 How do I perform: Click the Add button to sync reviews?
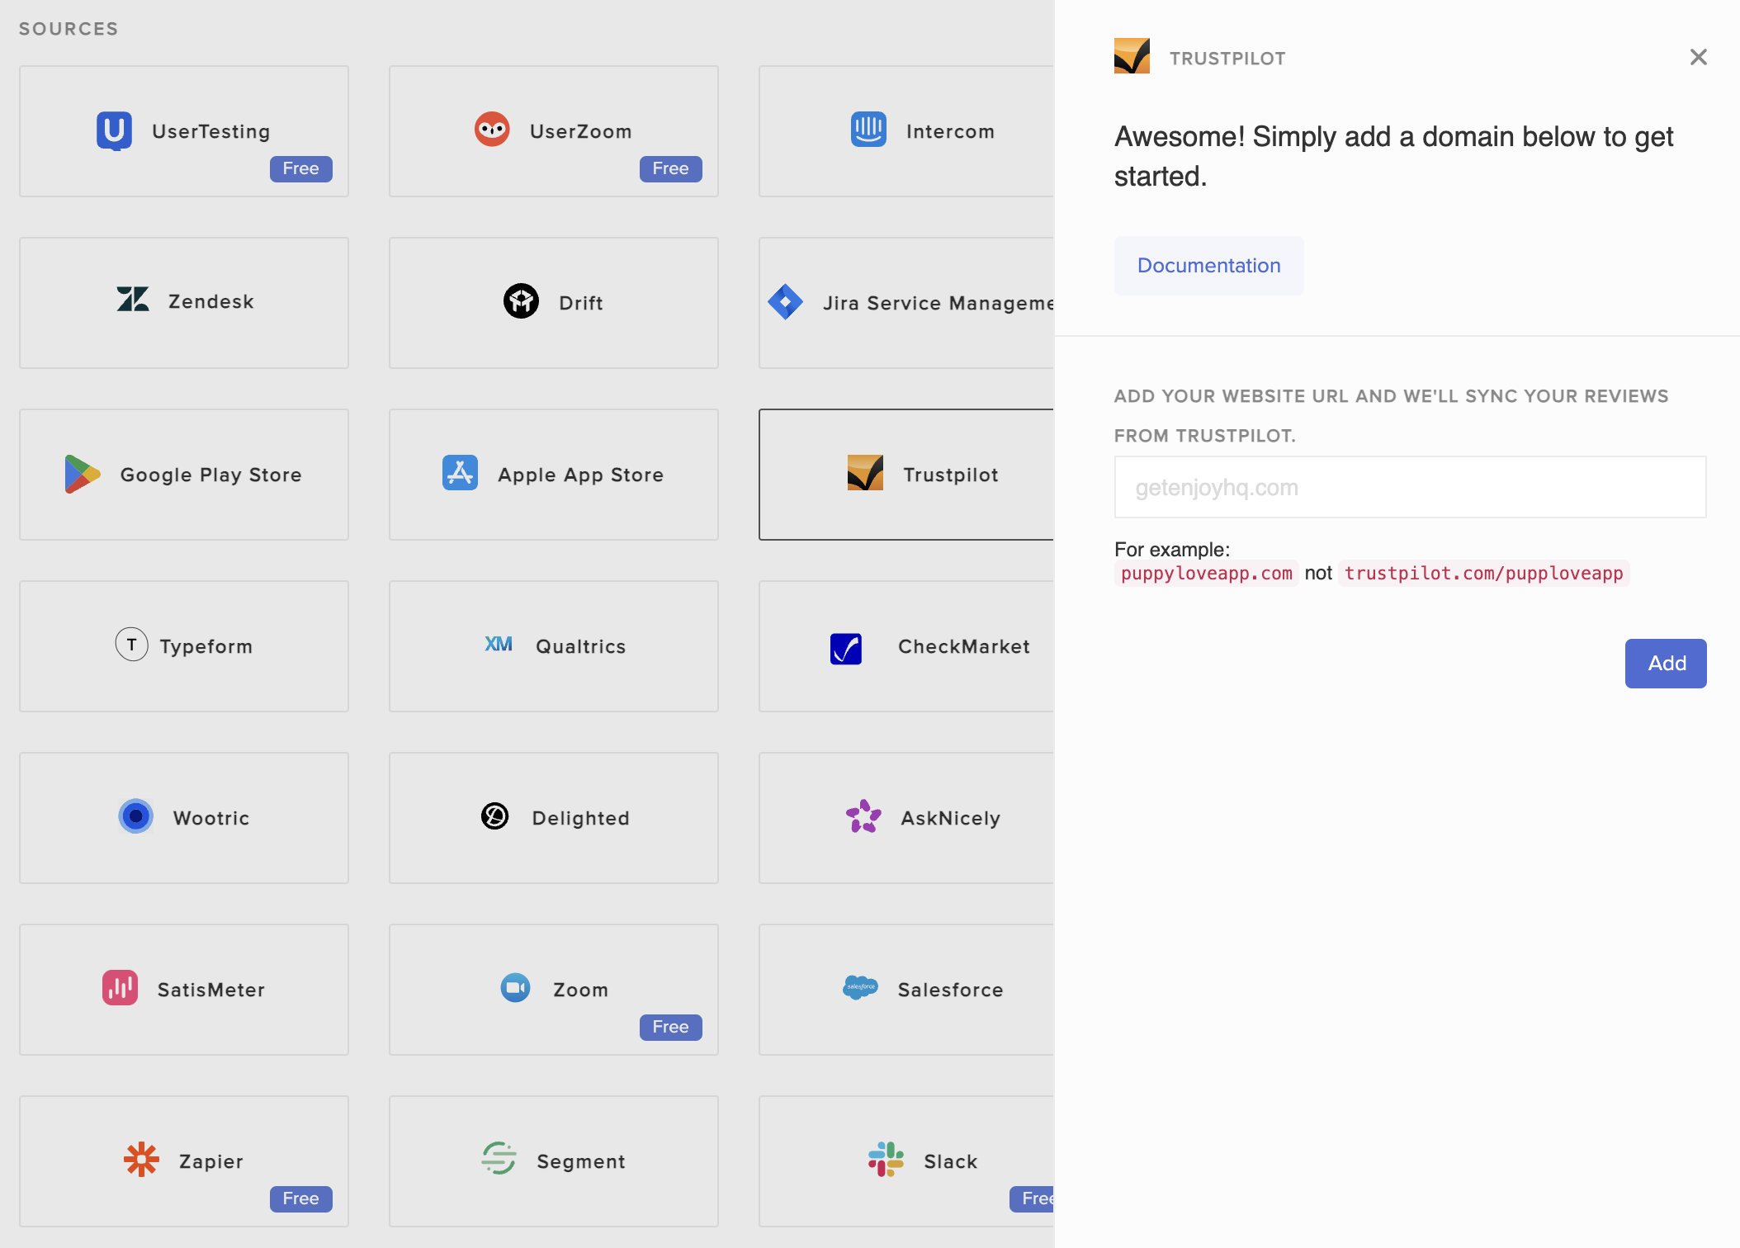coord(1665,663)
